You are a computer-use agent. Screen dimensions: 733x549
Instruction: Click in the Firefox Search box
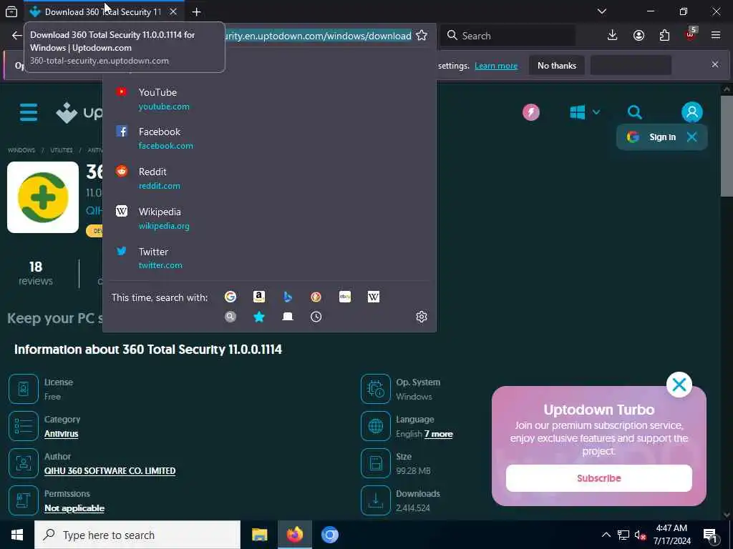[x=508, y=36]
